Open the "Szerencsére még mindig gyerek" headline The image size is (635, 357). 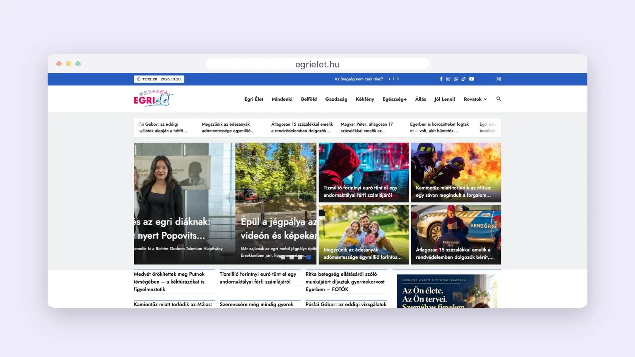(x=256, y=304)
